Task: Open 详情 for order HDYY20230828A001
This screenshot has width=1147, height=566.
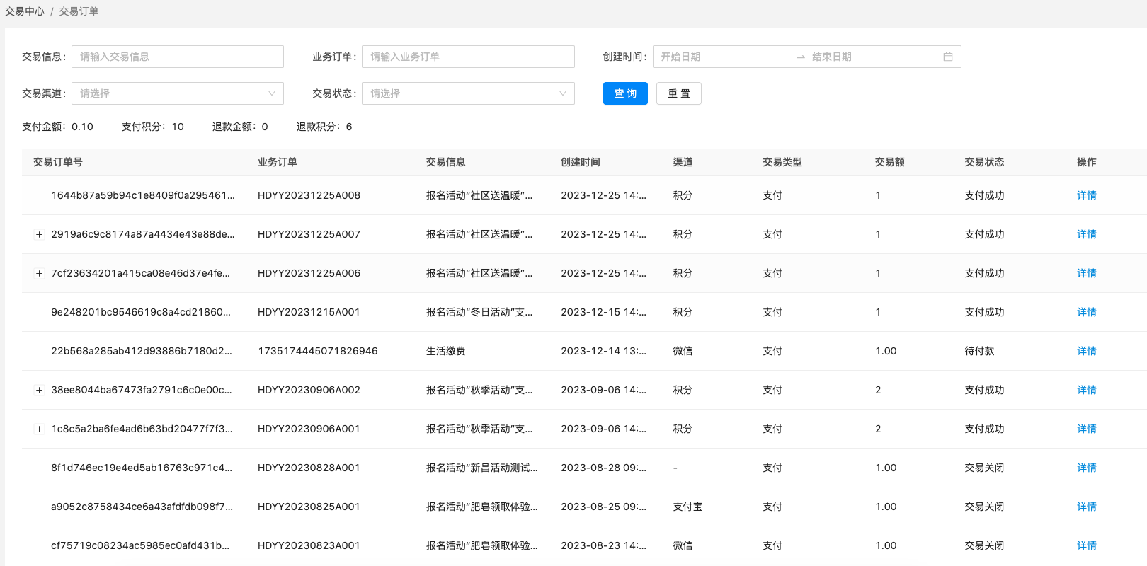Action: point(1086,468)
